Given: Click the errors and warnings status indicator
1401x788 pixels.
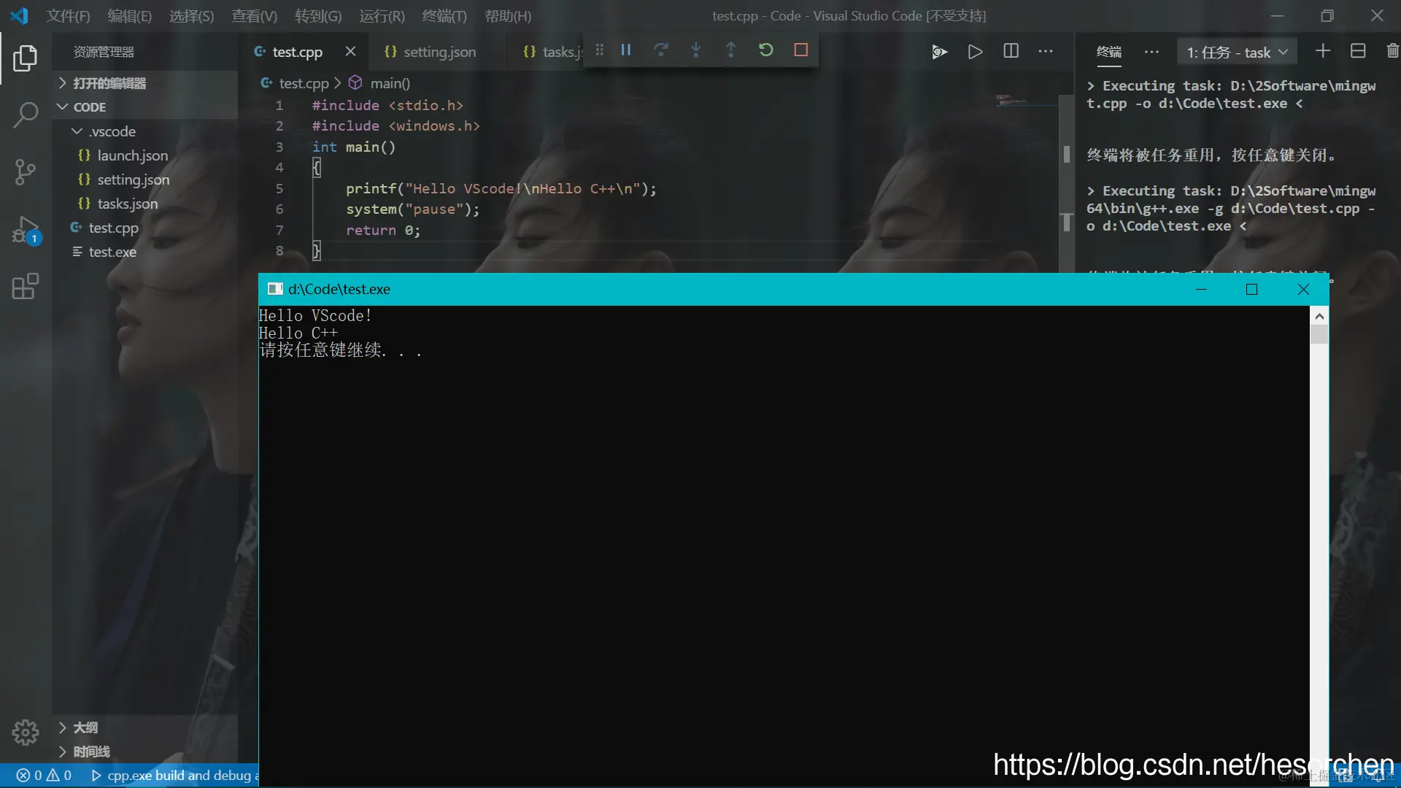Looking at the screenshot, I should (44, 776).
